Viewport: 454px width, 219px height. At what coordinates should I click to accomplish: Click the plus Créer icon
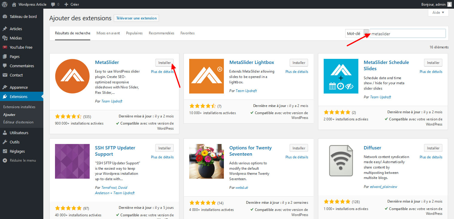(x=66, y=4)
